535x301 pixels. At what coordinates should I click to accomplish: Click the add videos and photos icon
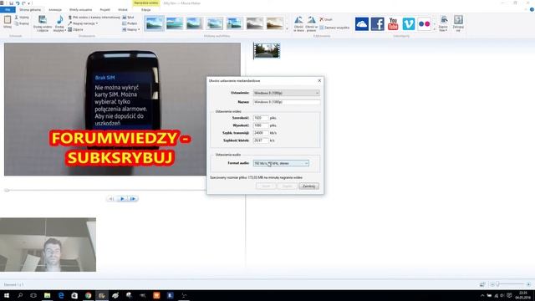(x=43, y=20)
